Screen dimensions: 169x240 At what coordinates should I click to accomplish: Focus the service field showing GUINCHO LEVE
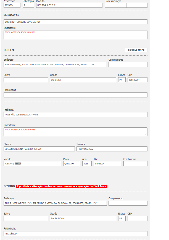click(x=75, y=22)
